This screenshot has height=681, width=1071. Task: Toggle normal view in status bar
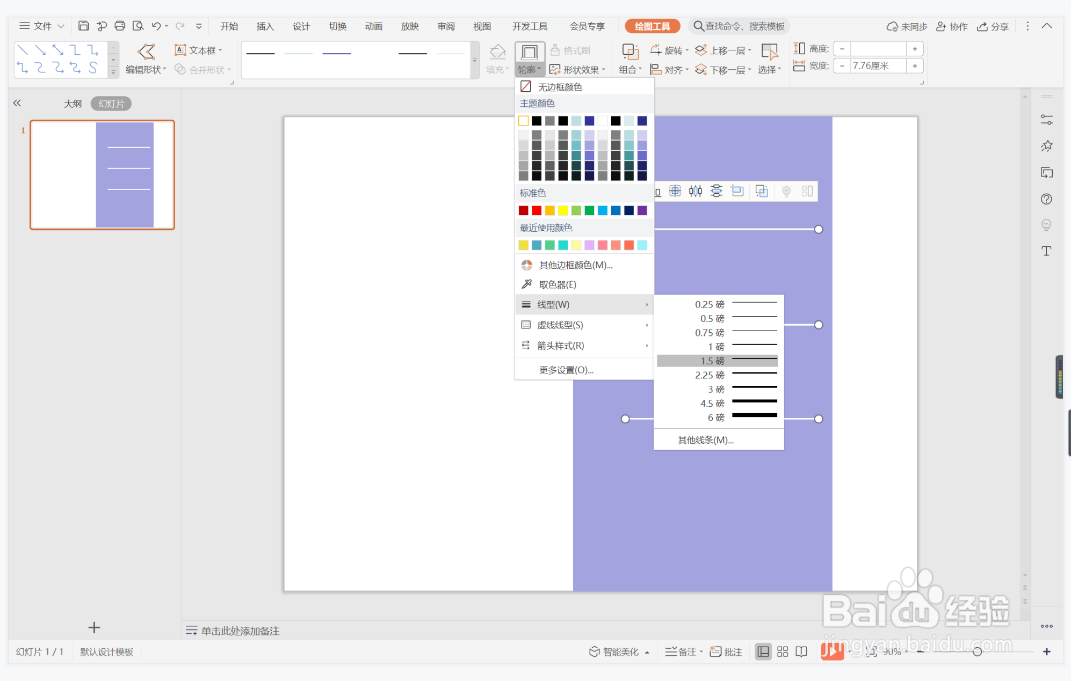tap(763, 651)
